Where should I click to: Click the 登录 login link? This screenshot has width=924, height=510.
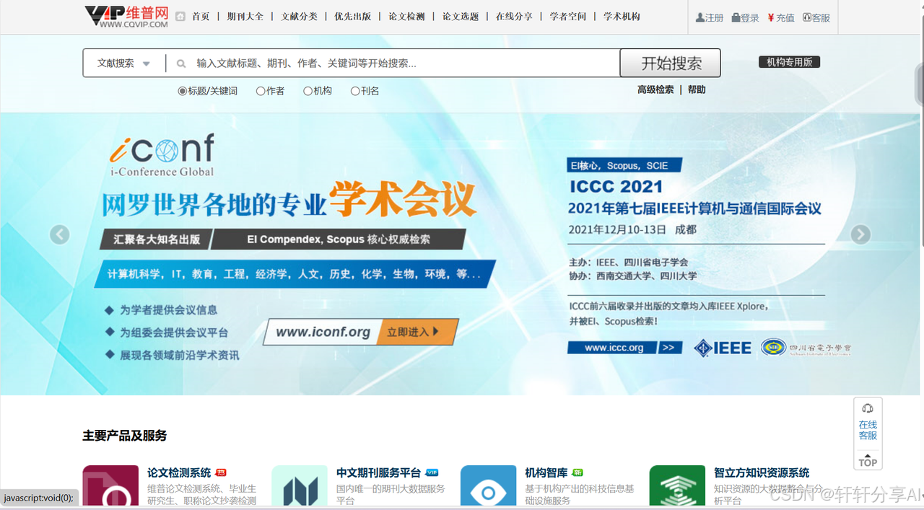click(745, 17)
